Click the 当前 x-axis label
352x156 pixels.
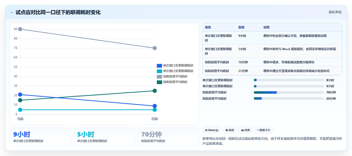(20, 119)
